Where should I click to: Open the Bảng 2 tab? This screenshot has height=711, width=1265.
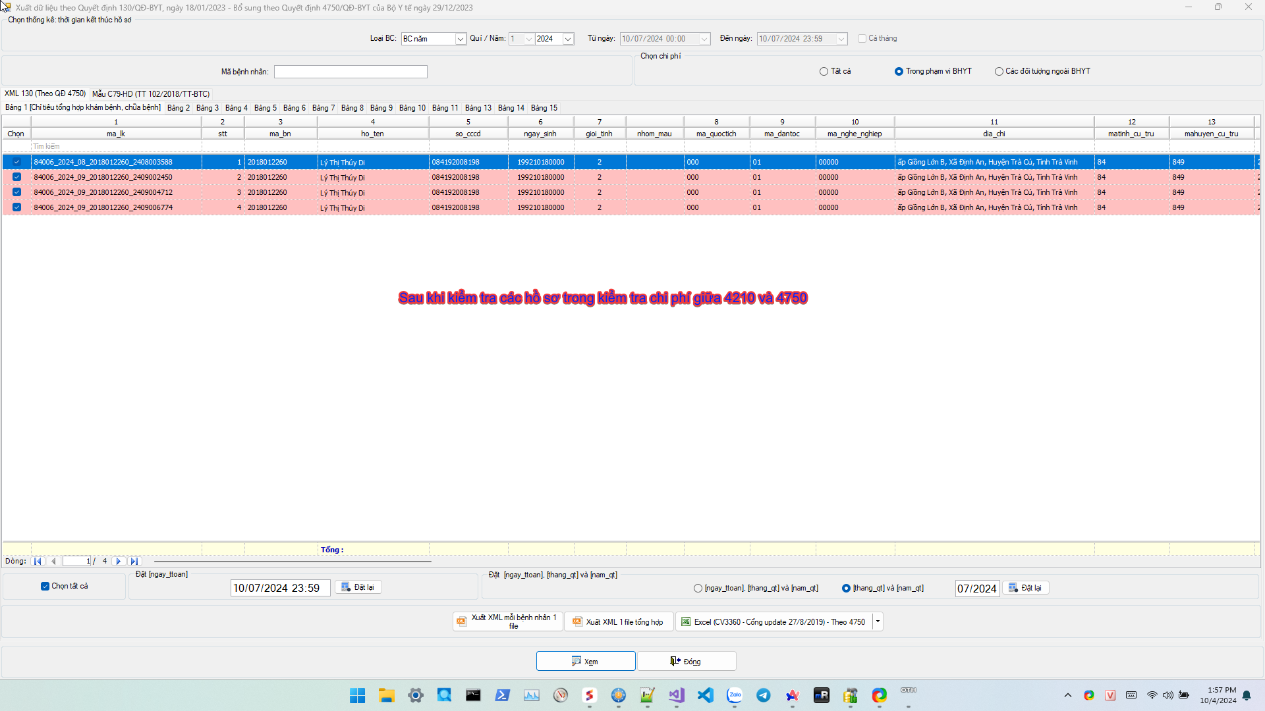tap(178, 107)
